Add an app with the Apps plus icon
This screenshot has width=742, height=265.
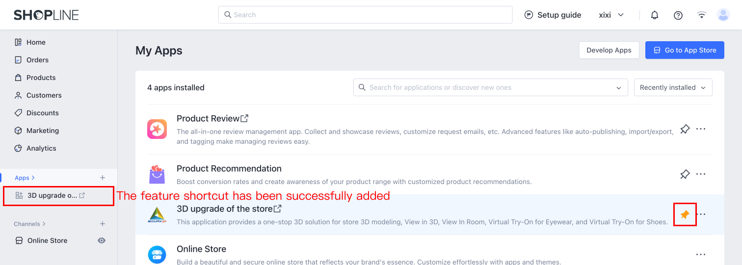pos(103,178)
